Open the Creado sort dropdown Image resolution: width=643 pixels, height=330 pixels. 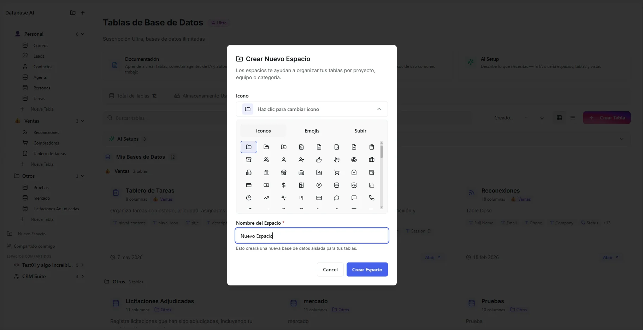pyautogui.click(x=511, y=118)
